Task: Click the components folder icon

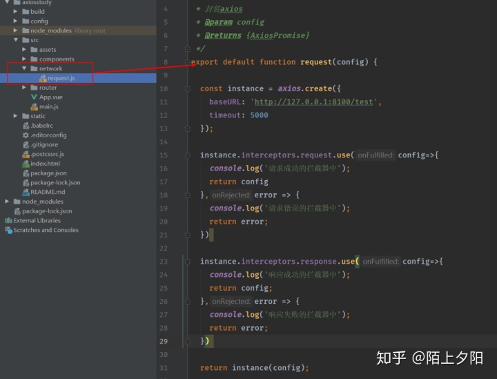Action: pos(35,59)
